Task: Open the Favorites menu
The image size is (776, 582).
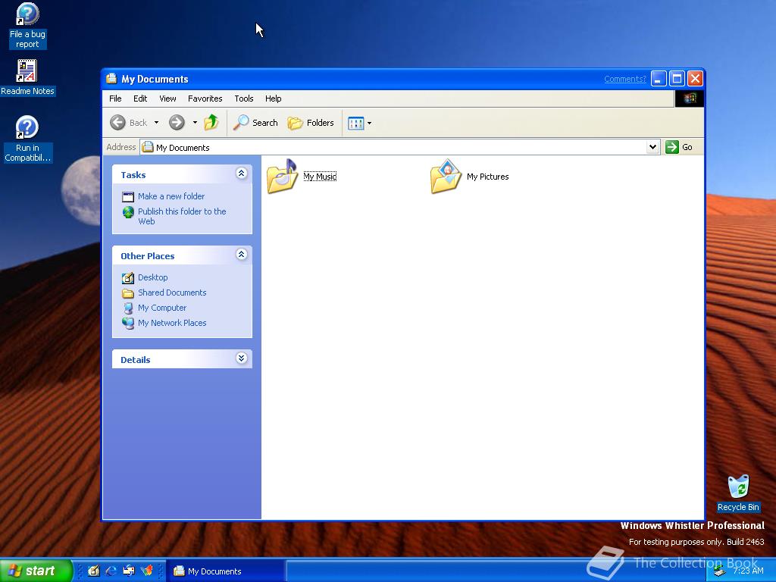Action: pos(205,99)
